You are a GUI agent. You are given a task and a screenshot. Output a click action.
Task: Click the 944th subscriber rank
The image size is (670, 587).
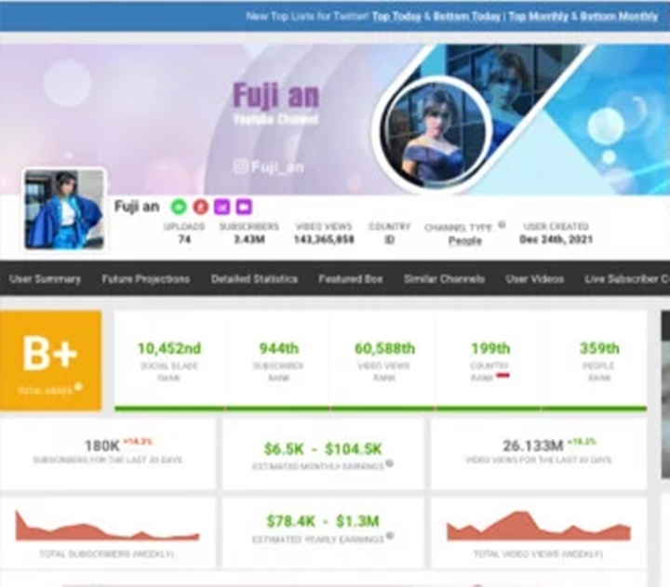(279, 349)
